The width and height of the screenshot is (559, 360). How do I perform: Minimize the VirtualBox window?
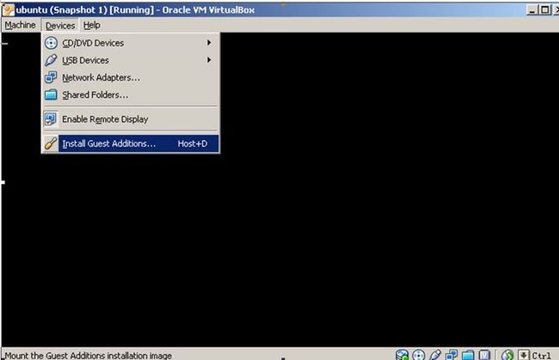pos(531,9)
